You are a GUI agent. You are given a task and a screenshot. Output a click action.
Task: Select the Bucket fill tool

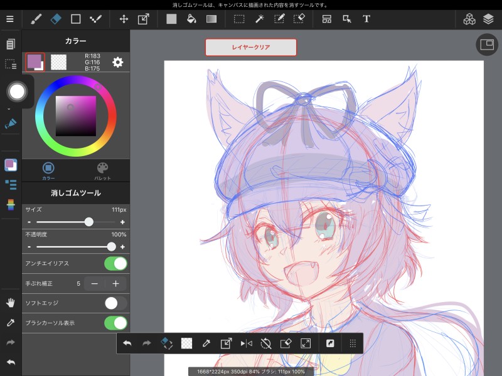tap(191, 19)
